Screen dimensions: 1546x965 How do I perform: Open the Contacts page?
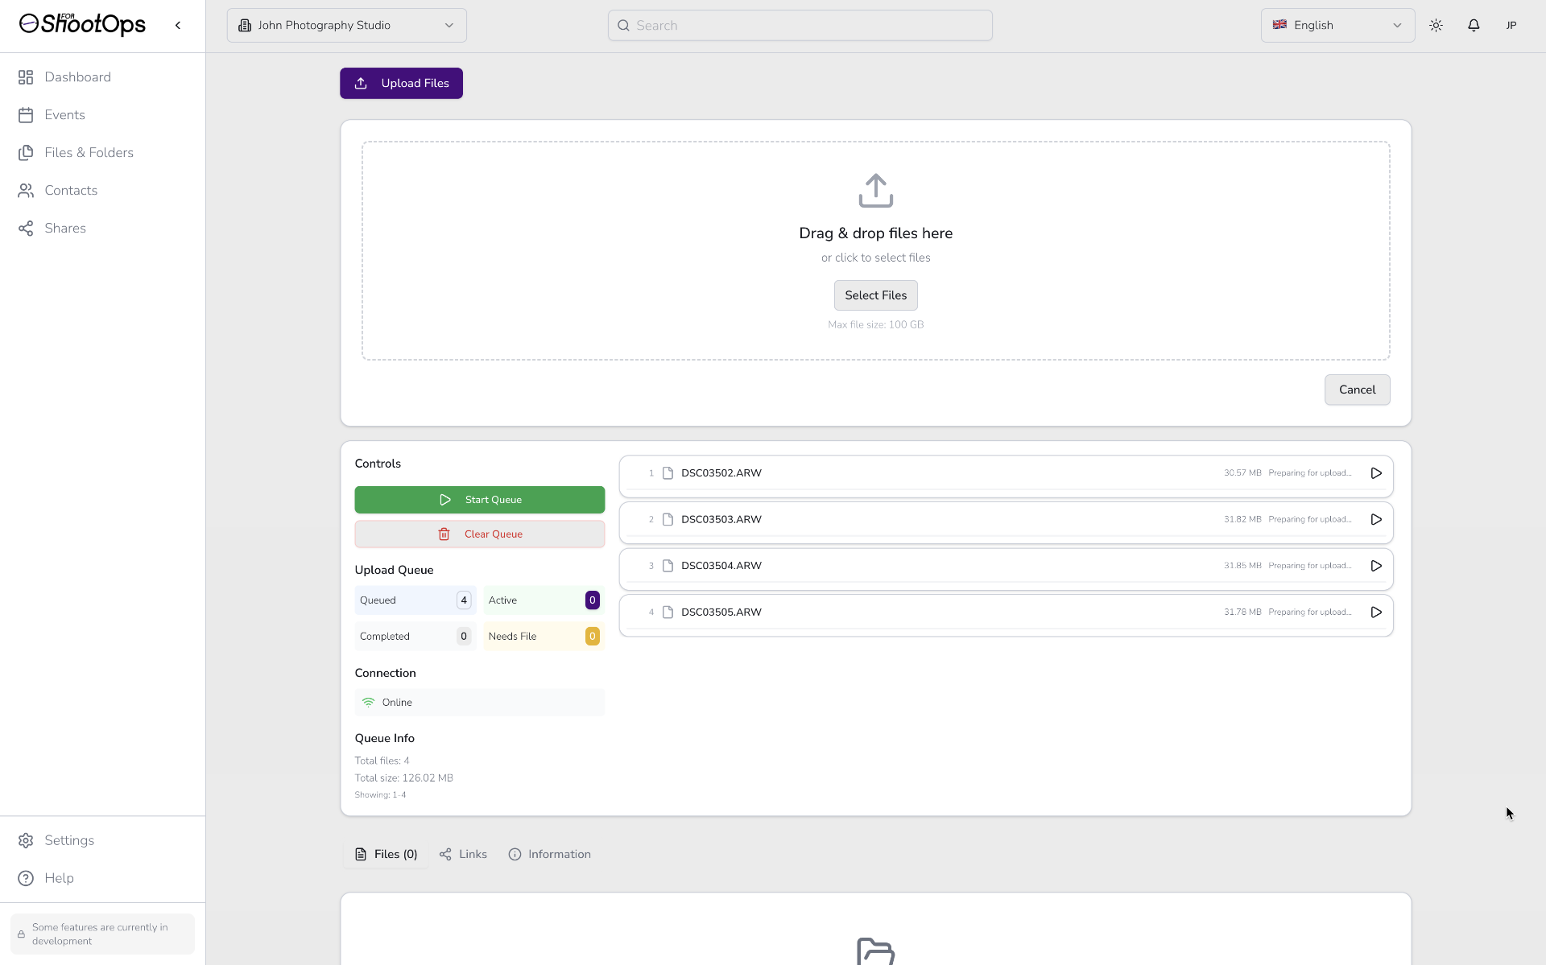point(71,190)
